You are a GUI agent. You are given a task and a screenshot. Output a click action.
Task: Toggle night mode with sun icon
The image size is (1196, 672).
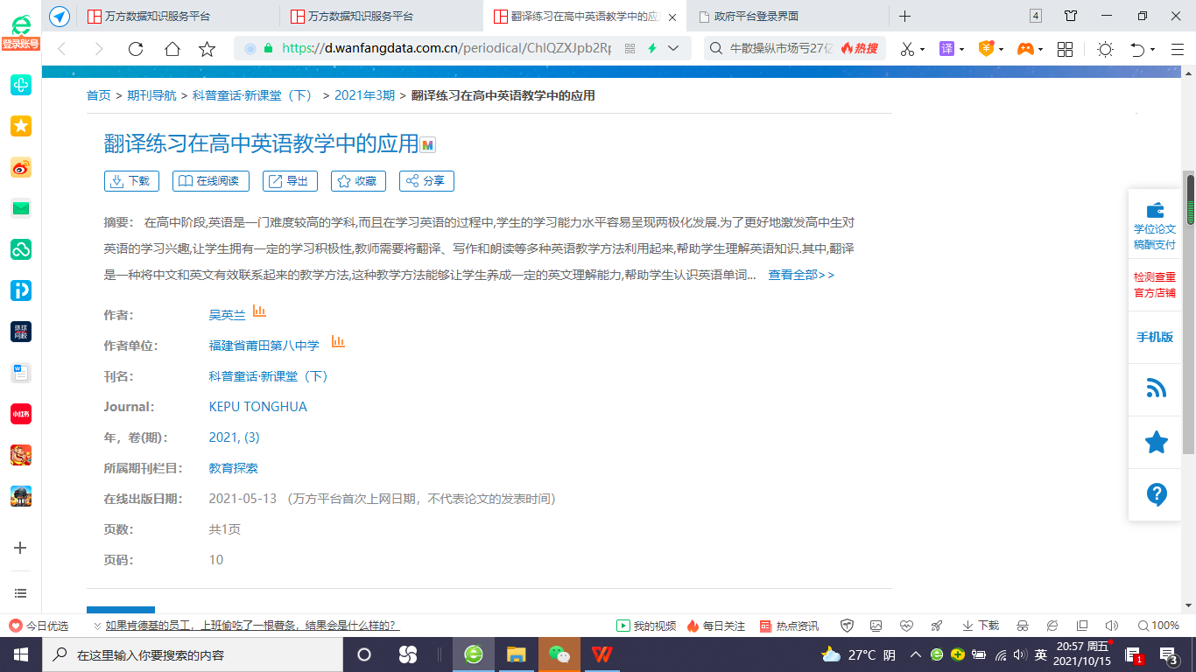coord(1105,49)
